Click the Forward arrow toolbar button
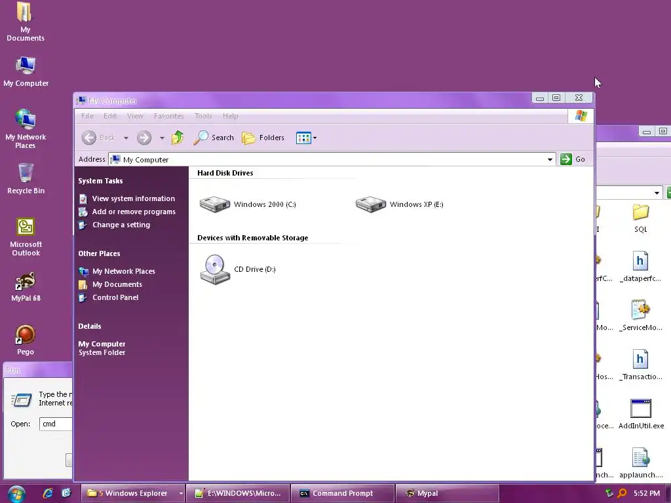Viewport: 671px width, 503px height. [x=144, y=138]
